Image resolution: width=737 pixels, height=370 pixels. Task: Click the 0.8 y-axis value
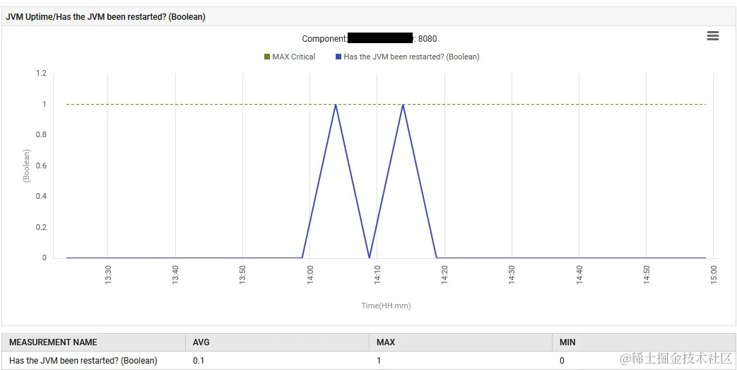[42, 135]
